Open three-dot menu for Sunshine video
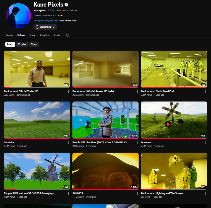This screenshot has height=208, width=211. coord(69,143)
